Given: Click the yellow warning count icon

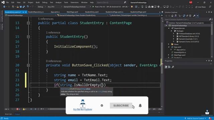Looking at the screenshot, I should pyautogui.click(x=24, y=109).
